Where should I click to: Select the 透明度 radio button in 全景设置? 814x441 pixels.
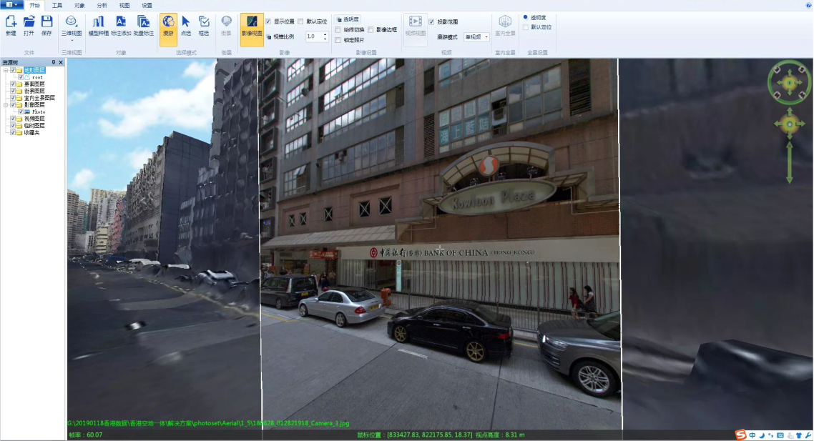tap(526, 16)
